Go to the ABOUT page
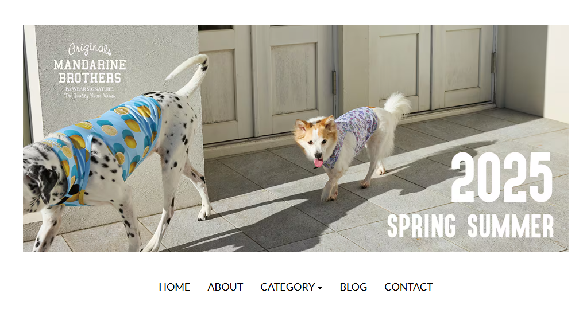The image size is (583, 313). [225, 287]
